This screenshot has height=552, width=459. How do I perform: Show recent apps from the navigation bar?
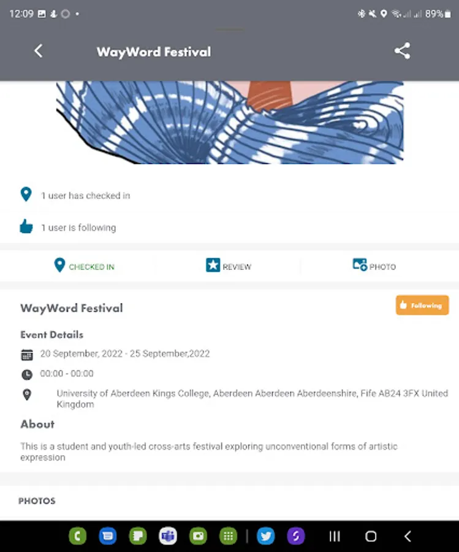click(335, 536)
